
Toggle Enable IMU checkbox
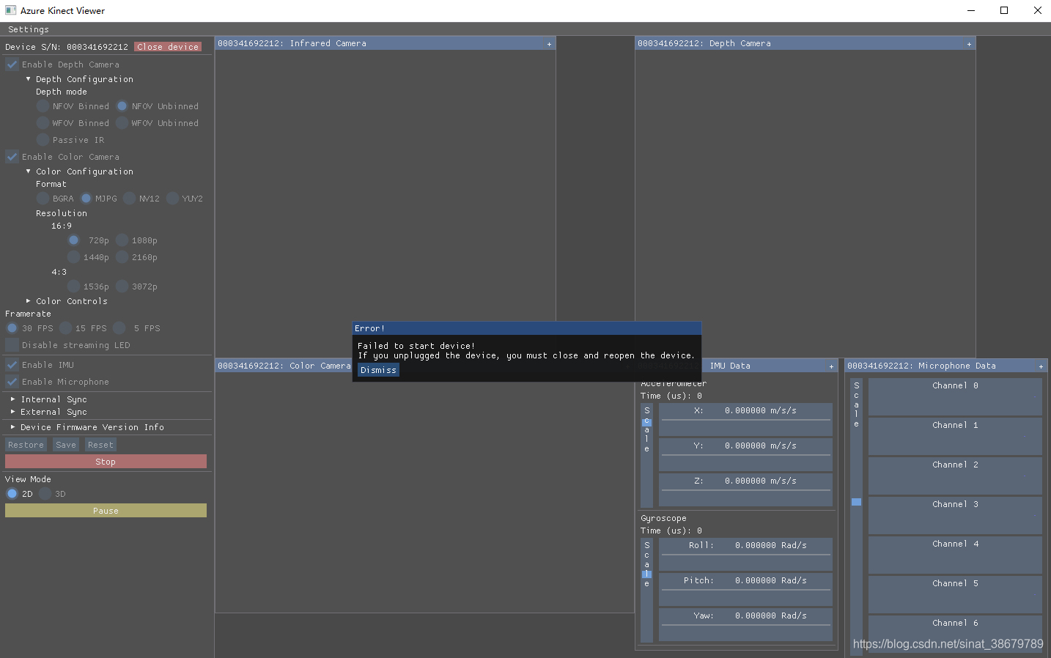pos(12,365)
